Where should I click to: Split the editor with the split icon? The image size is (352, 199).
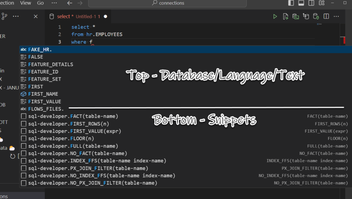[326, 16]
